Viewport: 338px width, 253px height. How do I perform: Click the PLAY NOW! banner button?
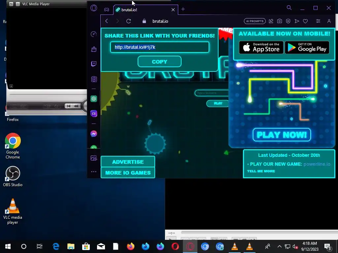282,135
